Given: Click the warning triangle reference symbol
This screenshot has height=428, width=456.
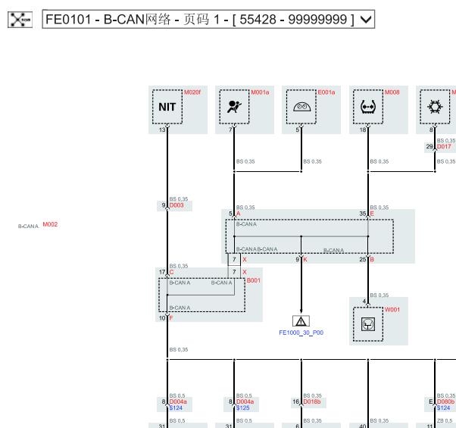Looking at the screenshot, I should tap(301, 320).
